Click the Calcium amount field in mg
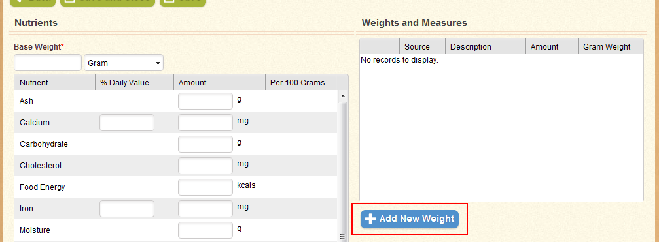Viewport: 659px width, 242px height. coord(205,123)
